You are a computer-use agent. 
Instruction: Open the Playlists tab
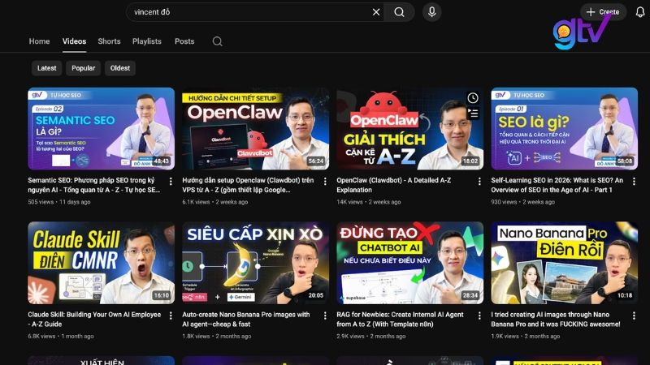[x=147, y=41]
